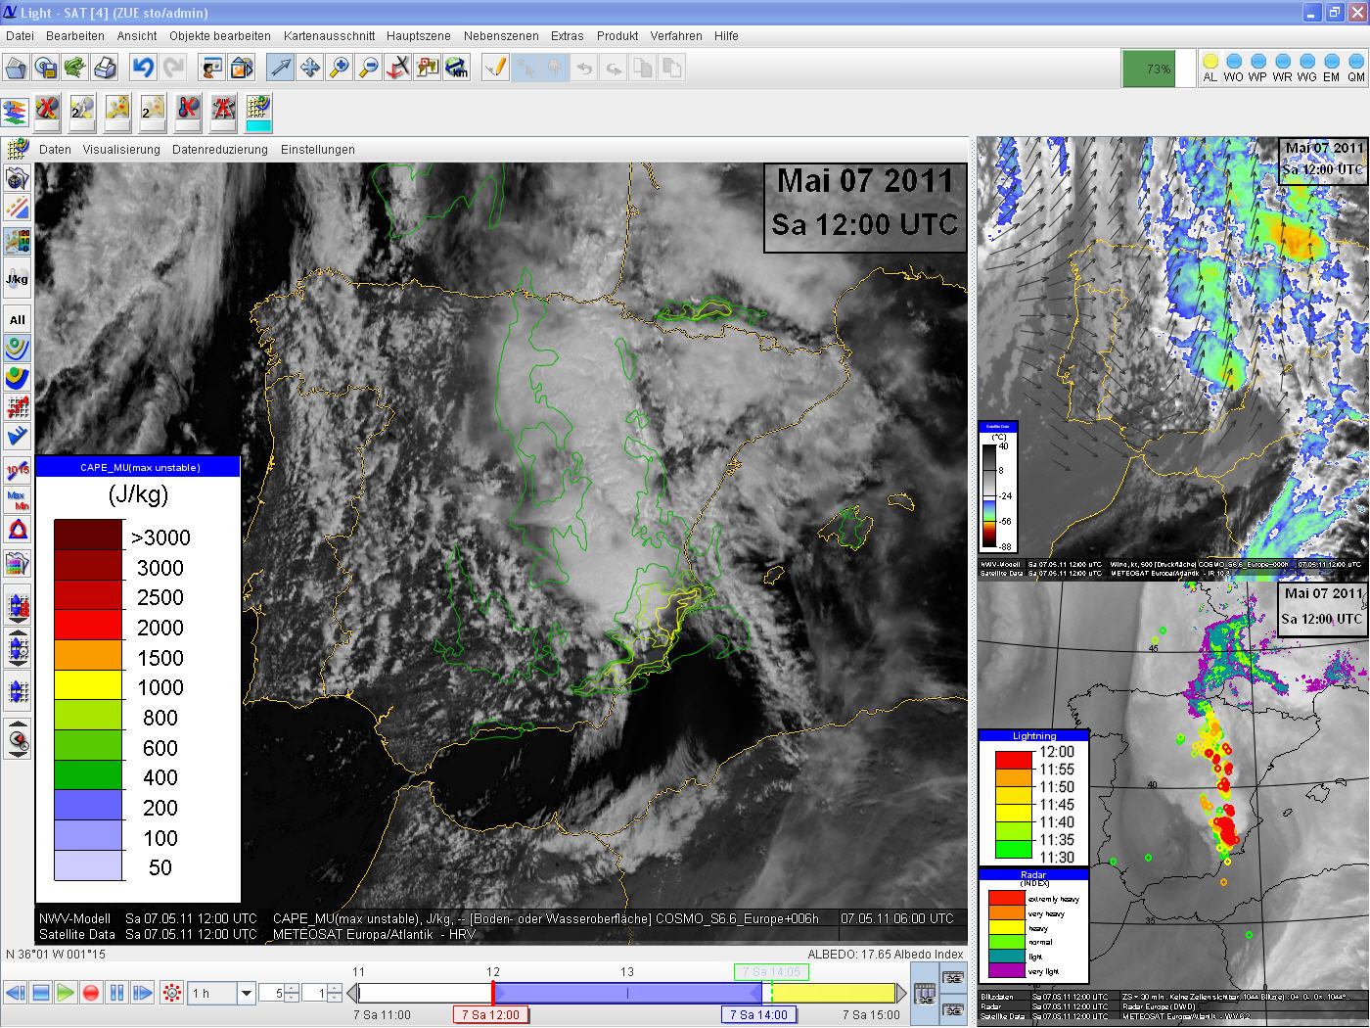Open the 1 h time step dropdown
The width and height of the screenshot is (1370, 1028).
click(x=247, y=993)
